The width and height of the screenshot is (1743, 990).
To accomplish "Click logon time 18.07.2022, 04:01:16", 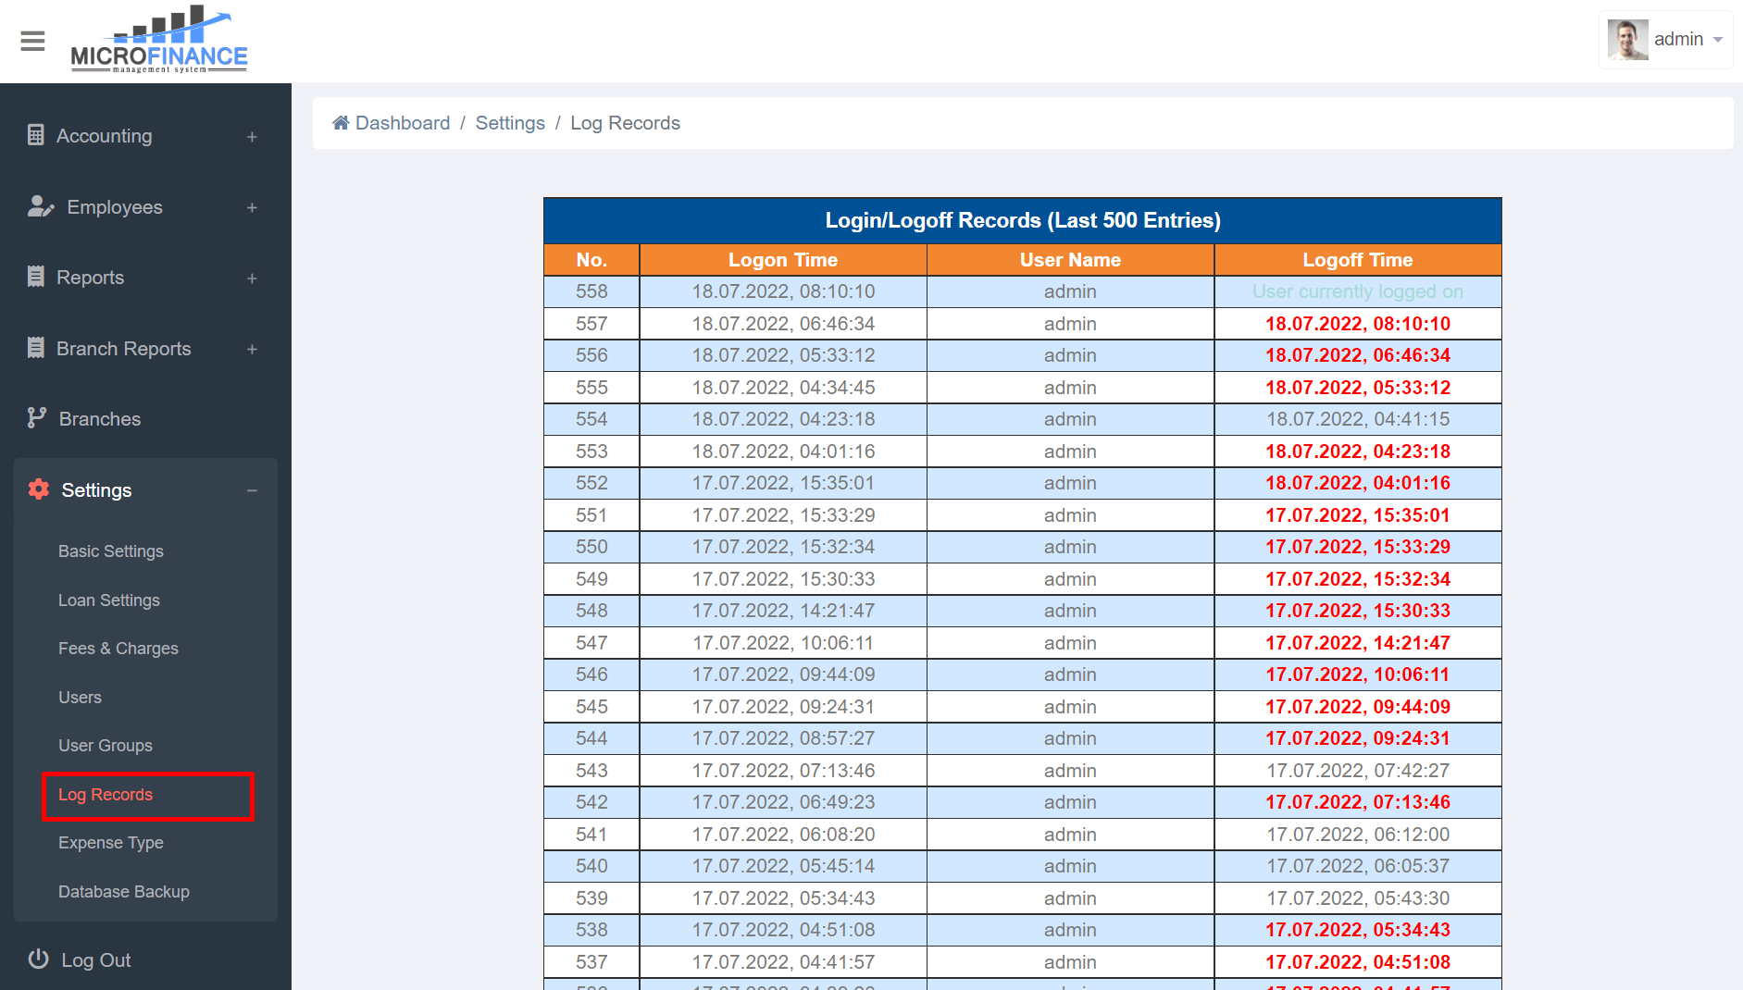I will click(x=783, y=452).
